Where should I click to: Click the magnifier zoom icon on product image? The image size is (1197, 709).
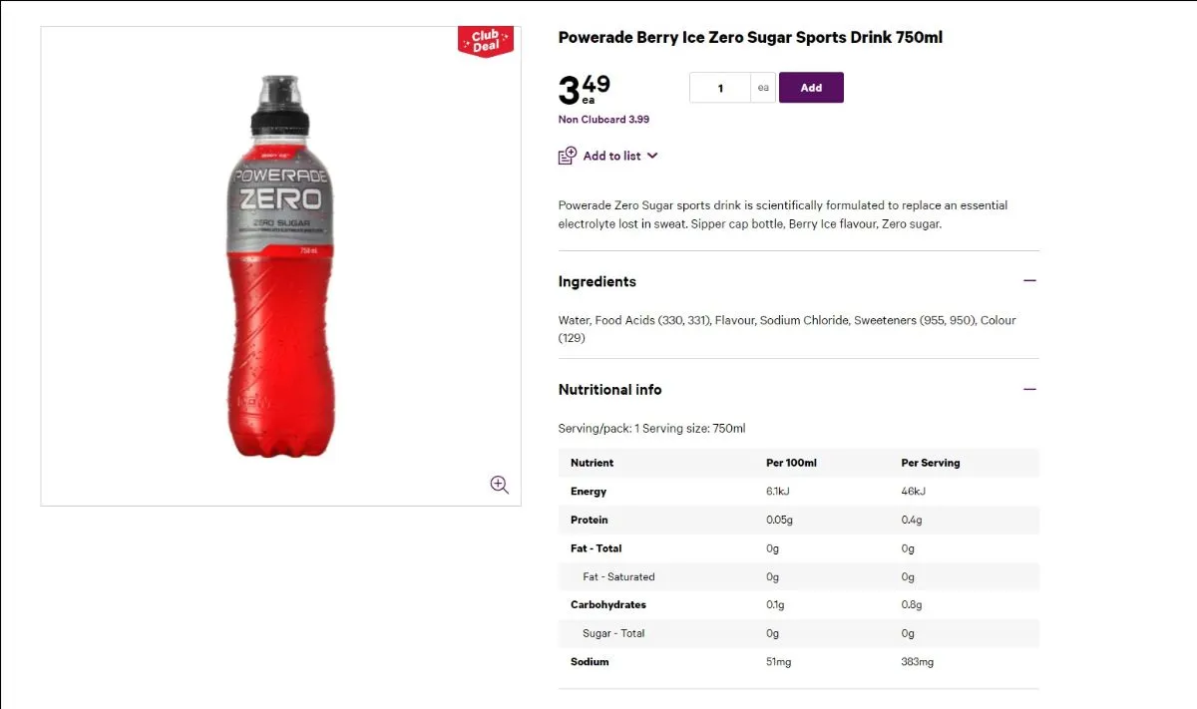[500, 485]
